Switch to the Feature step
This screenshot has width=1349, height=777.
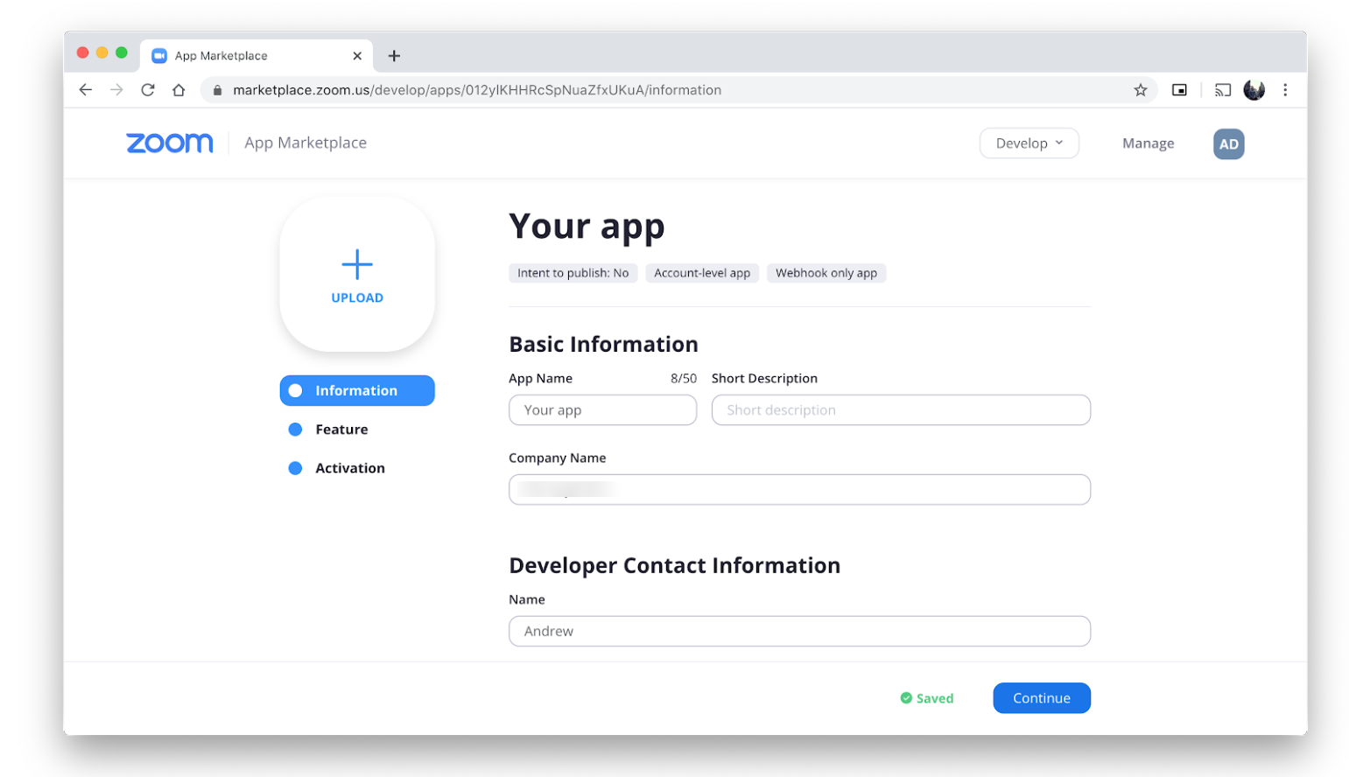tap(341, 430)
